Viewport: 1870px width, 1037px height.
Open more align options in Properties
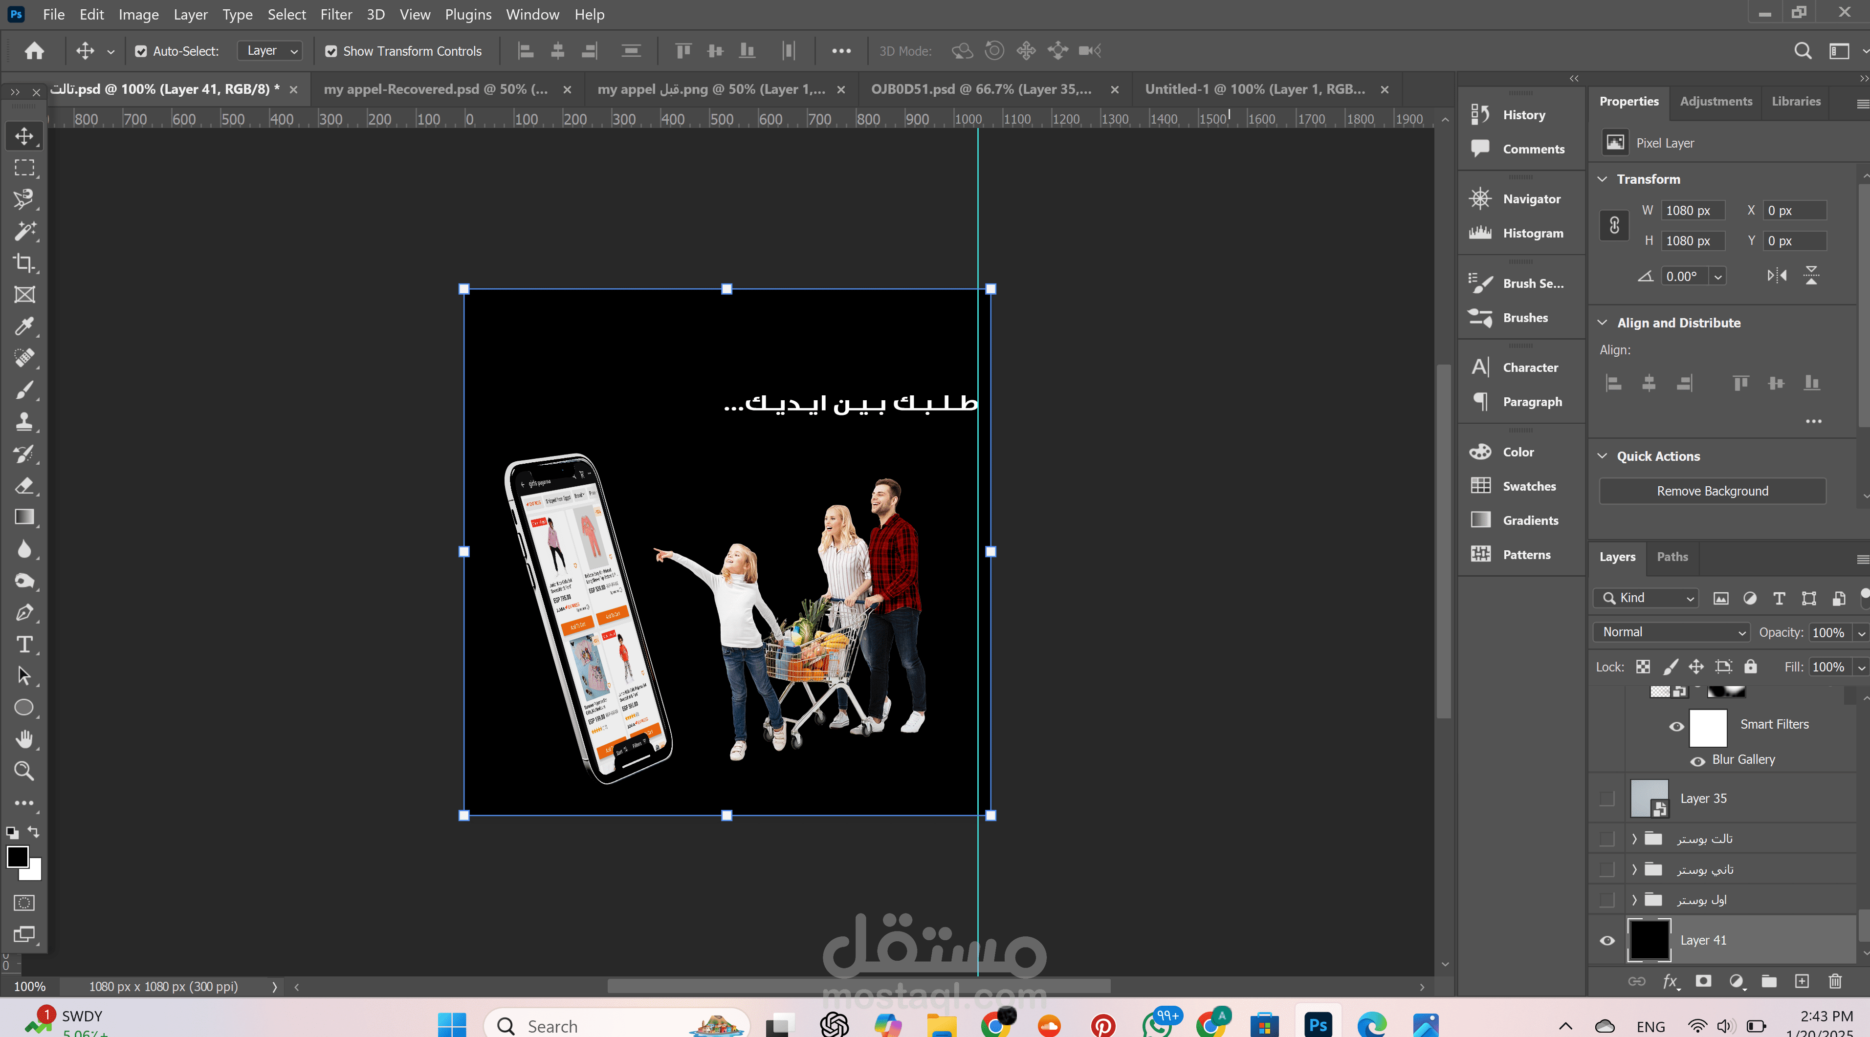point(1813,422)
